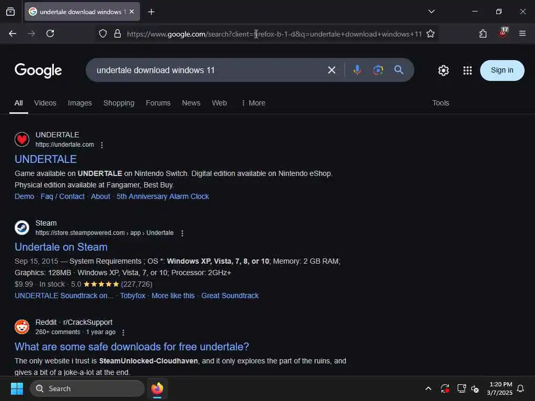This screenshot has width=535, height=401.
Task: Open the Windows Start menu
Action: pyautogui.click(x=17, y=388)
